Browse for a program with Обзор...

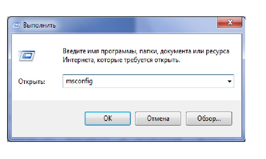coord(209,119)
